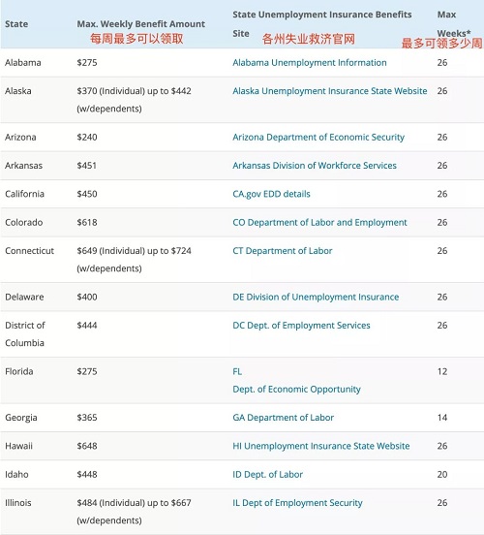Screen dimensions: 484x535
Task: Click the Florida state name cell
Action: 19,371
